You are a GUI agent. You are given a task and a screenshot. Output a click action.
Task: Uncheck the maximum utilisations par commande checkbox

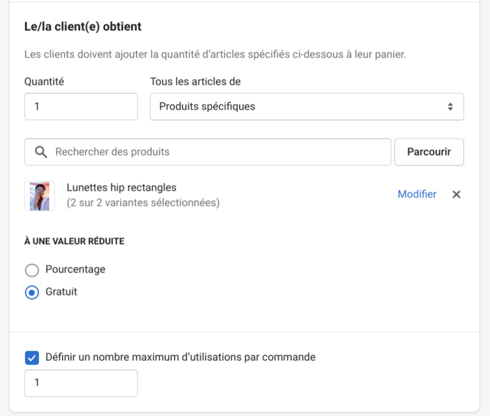(x=32, y=357)
